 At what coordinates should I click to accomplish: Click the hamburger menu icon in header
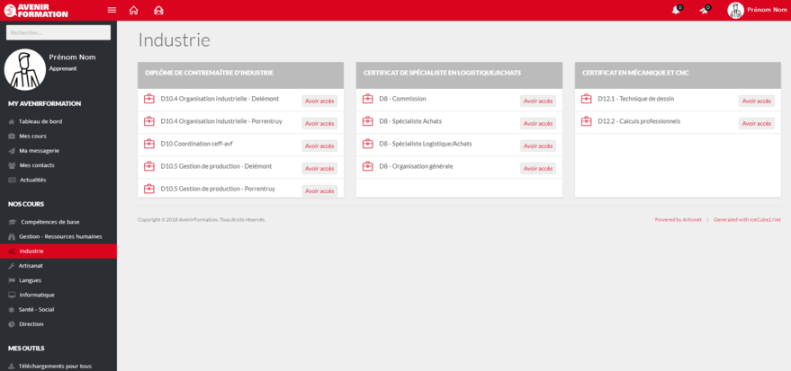[x=112, y=10]
